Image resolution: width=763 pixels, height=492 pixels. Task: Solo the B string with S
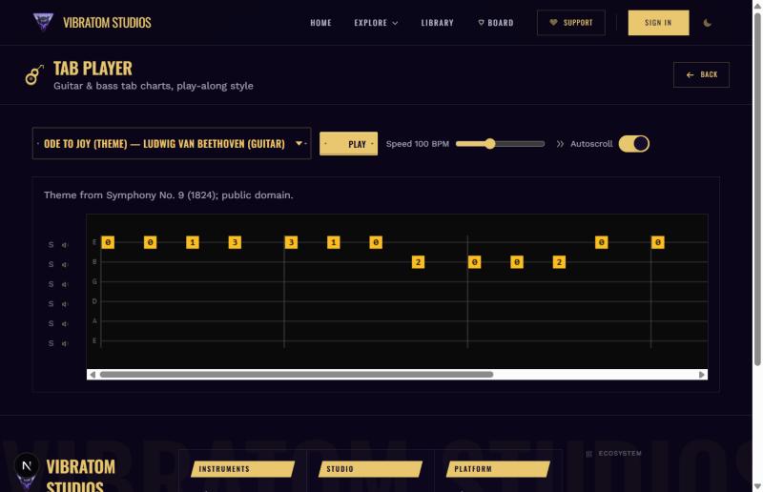click(x=52, y=265)
